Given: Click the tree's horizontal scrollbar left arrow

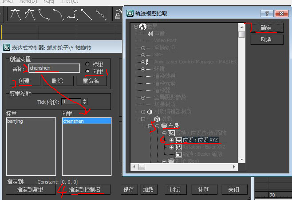Looking at the screenshot, I should [x=134, y=167].
